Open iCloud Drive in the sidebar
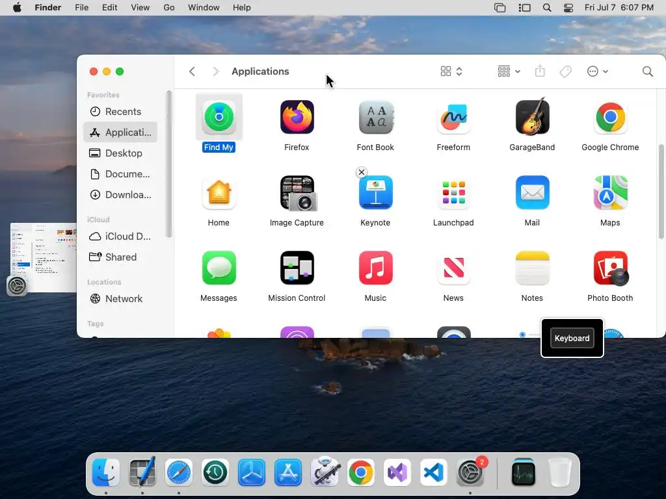The image size is (666, 499). tap(120, 237)
